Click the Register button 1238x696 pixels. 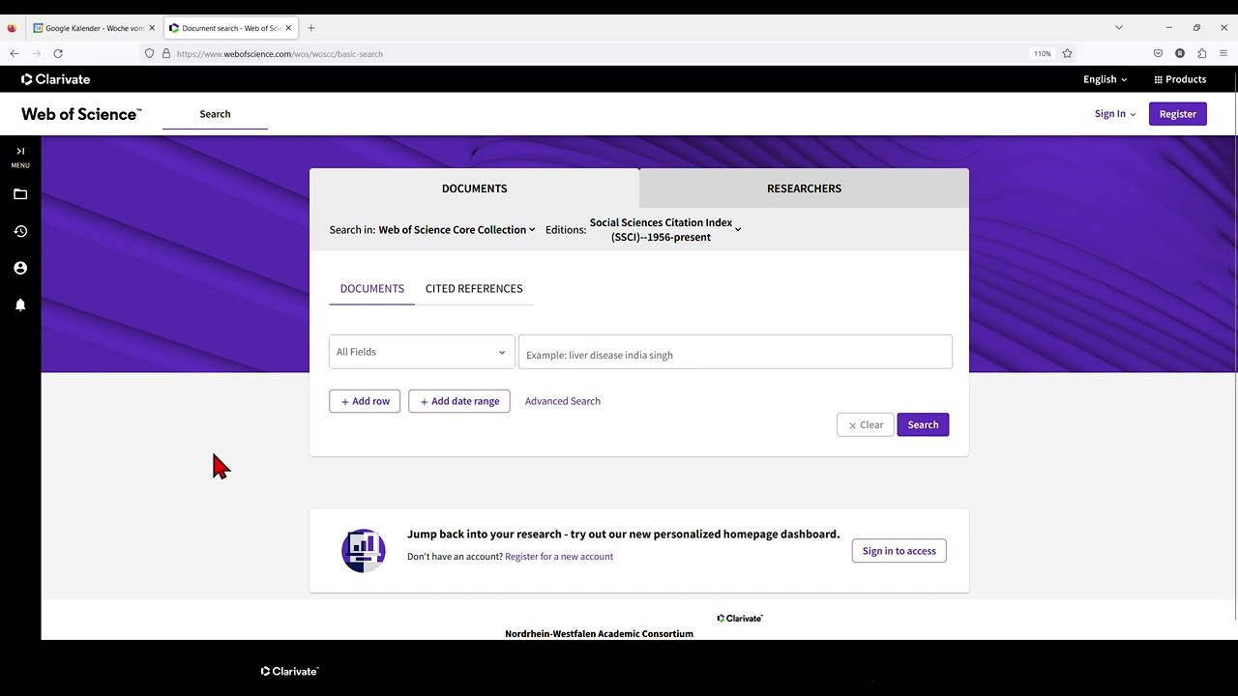(1177, 114)
